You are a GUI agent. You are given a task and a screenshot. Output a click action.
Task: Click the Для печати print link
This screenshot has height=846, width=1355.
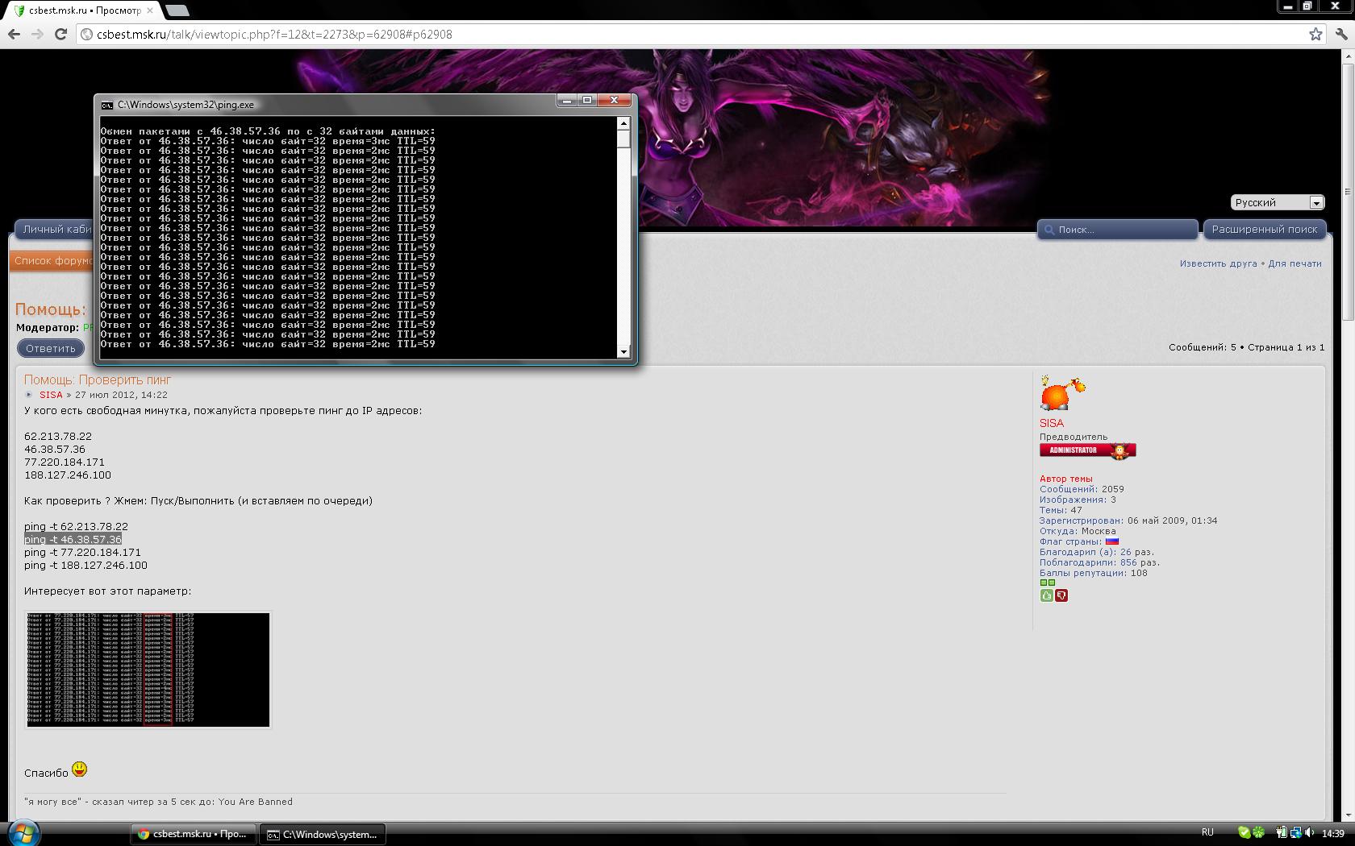coord(1295,263)
